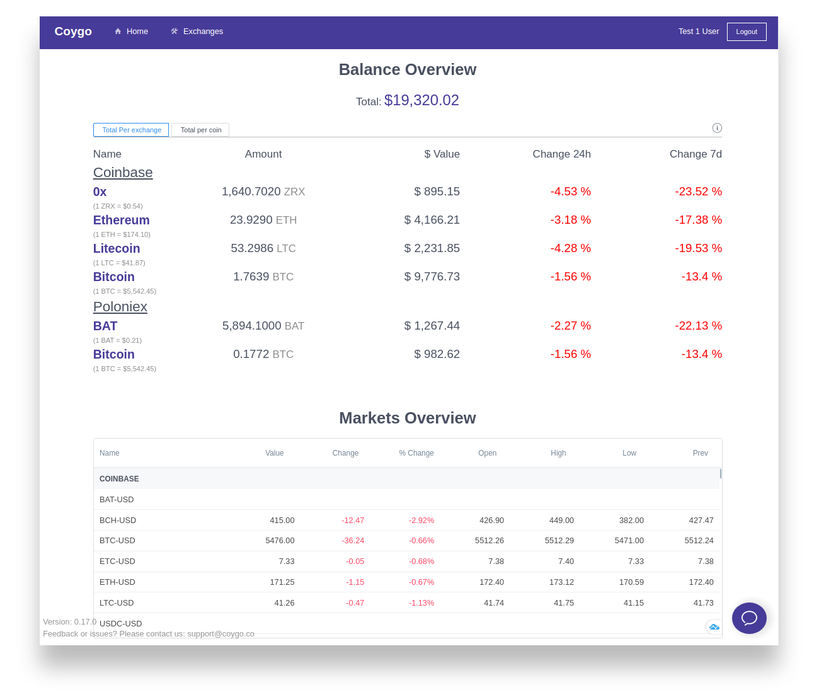Sort markets table by Name header
This screenshot has height=697, width=819.
click(110, 453)
